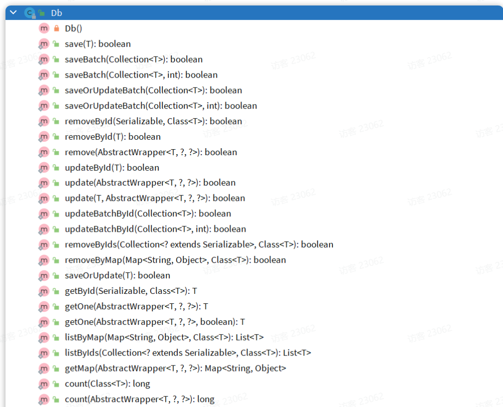Select saveOrUpdateBatch(Collection<T>, int) method
Viewport: 503px width, 407px height.
coord(161,106)
